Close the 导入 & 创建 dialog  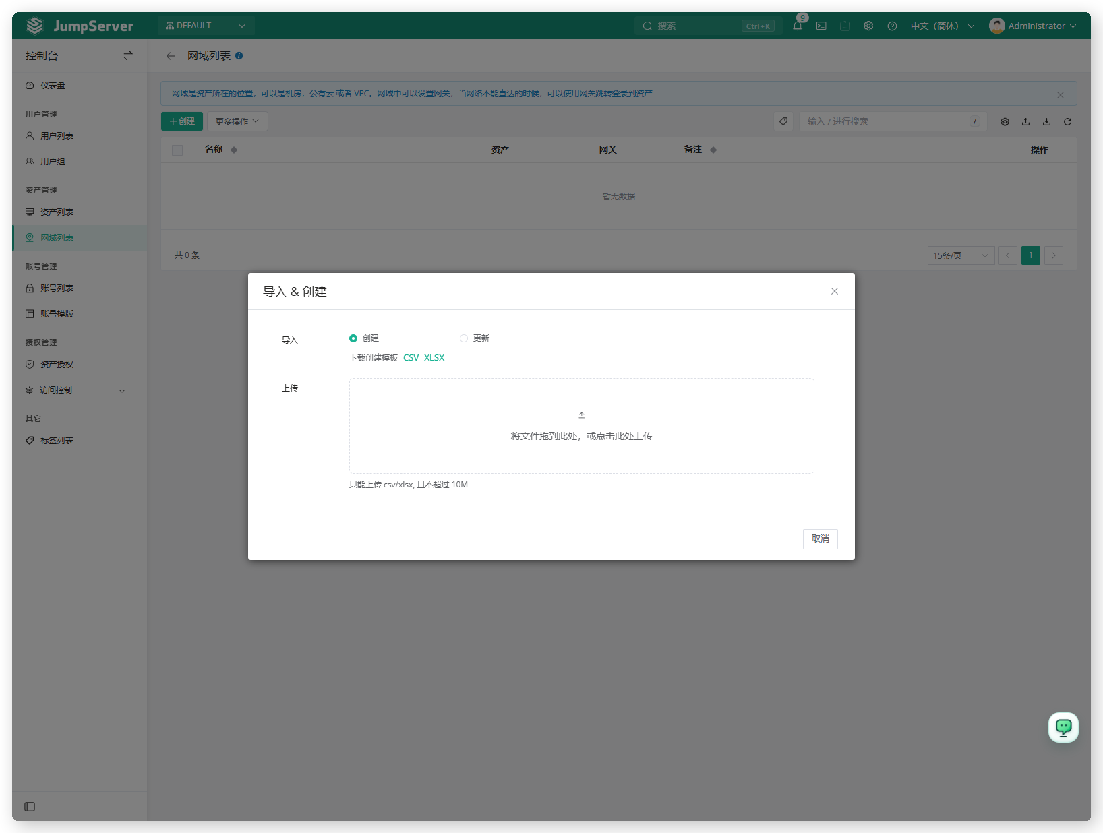(x=835, y=291)
